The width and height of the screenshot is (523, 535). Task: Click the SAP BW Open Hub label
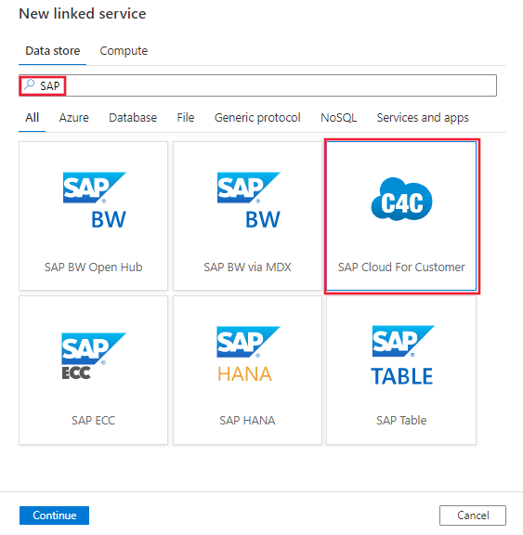point(93,267)
